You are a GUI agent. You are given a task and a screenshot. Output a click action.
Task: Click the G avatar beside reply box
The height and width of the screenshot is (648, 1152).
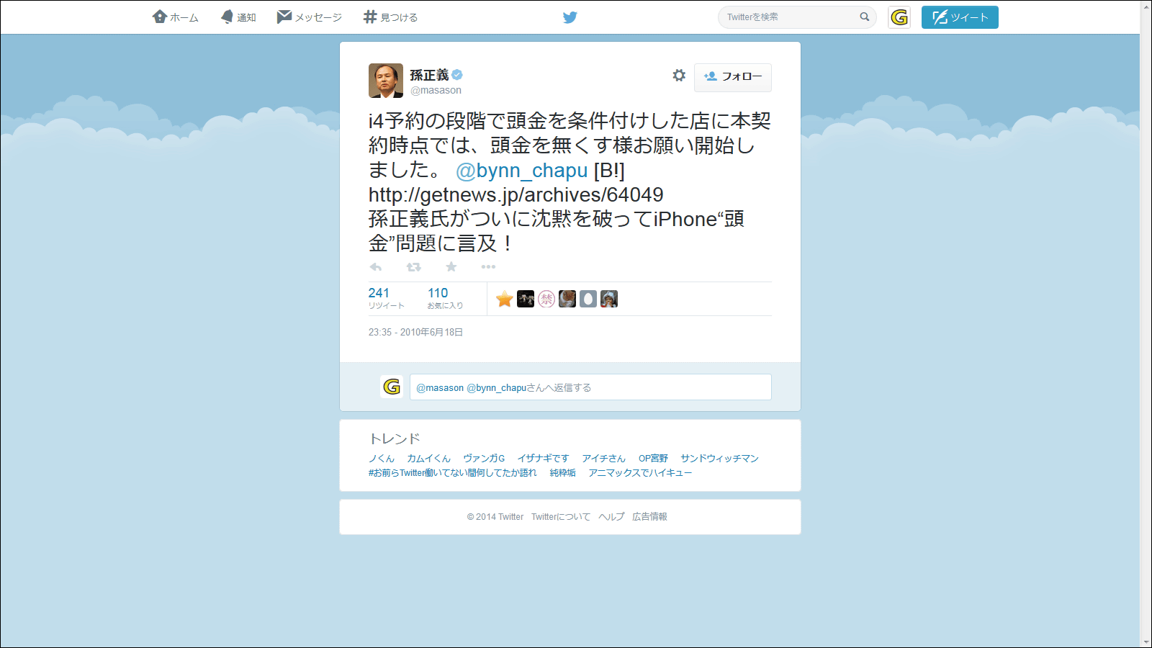(x=392, y=387)
